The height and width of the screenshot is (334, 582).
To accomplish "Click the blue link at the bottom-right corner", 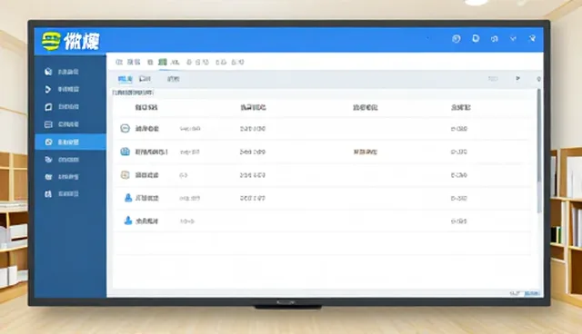I will tap(531, 294).
